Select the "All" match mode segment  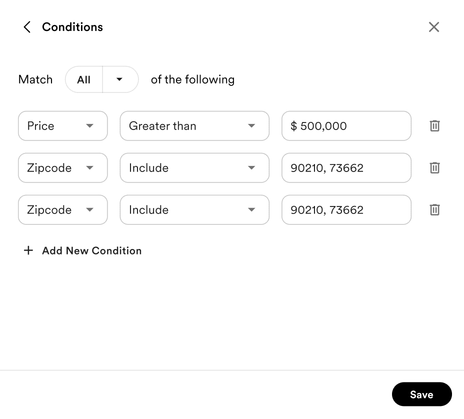click(x=84, y=79)
